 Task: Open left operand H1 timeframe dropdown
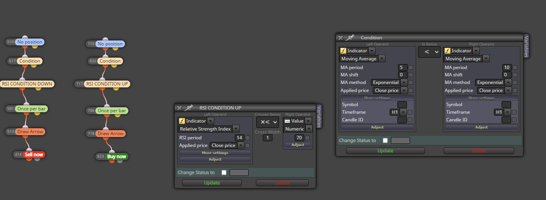coord(398,112)
